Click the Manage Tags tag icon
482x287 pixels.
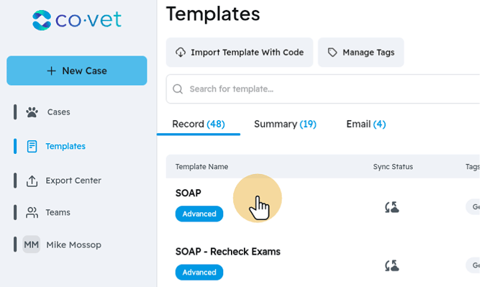[332, 53]
